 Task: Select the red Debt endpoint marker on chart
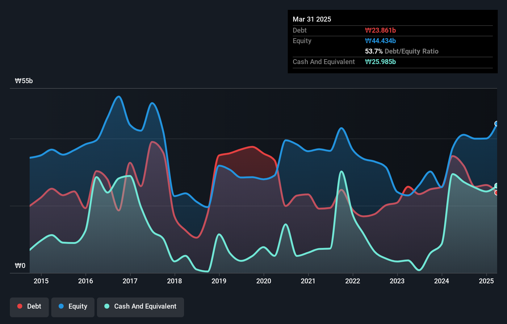click(497, 193)
